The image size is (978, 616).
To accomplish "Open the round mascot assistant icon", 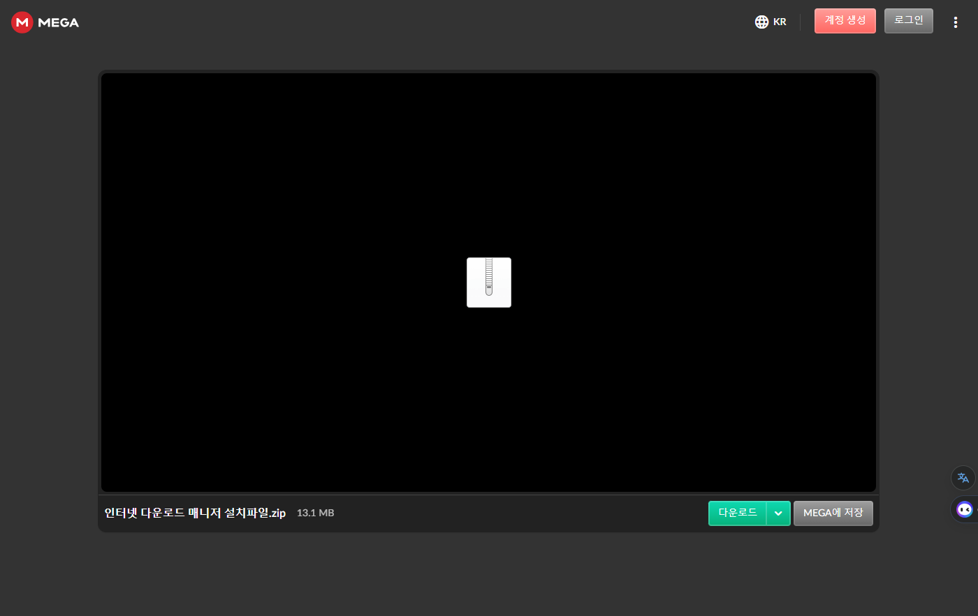I will pyautogui.click(x=965, y=509).
